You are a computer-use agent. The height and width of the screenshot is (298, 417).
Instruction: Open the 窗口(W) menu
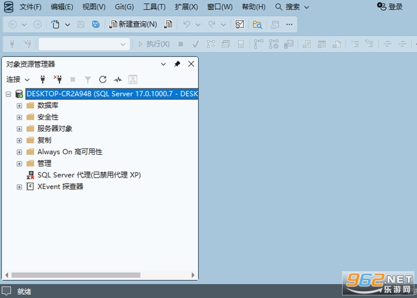click(219, 7)
